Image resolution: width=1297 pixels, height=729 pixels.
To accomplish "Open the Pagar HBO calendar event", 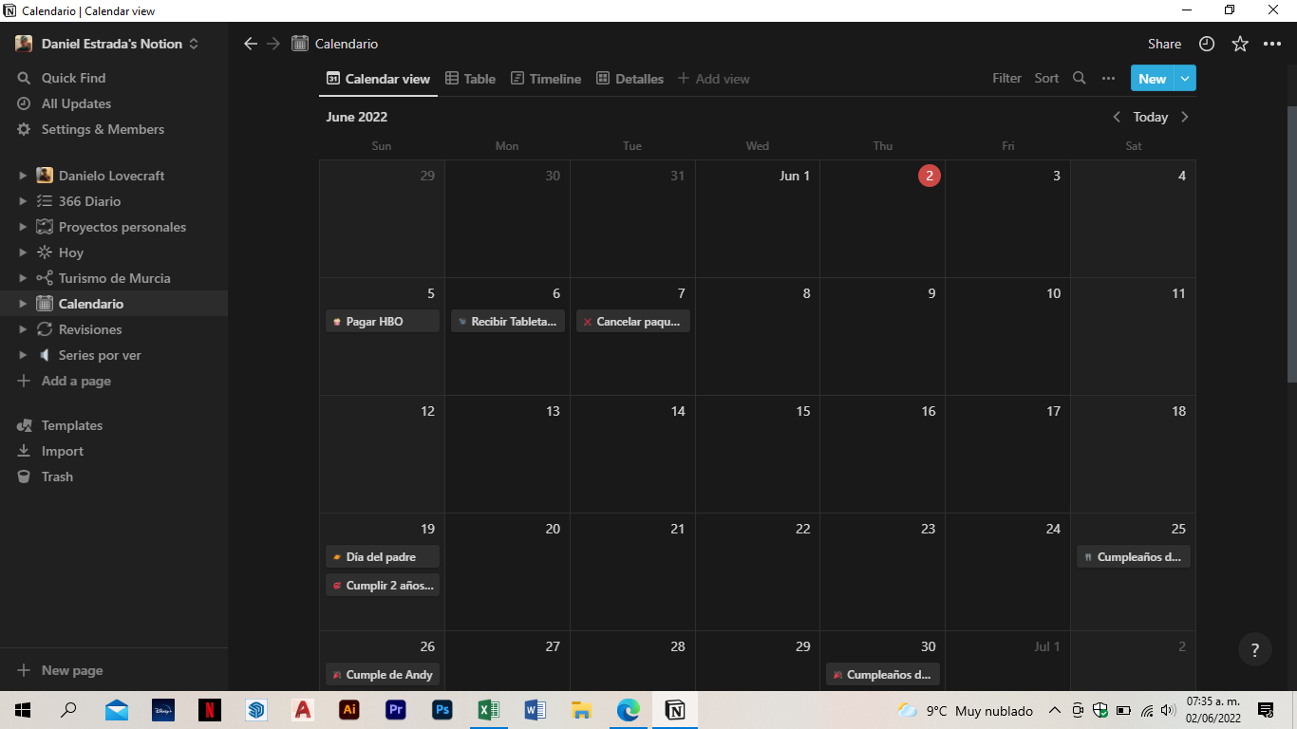I will [x=383, y=322].
